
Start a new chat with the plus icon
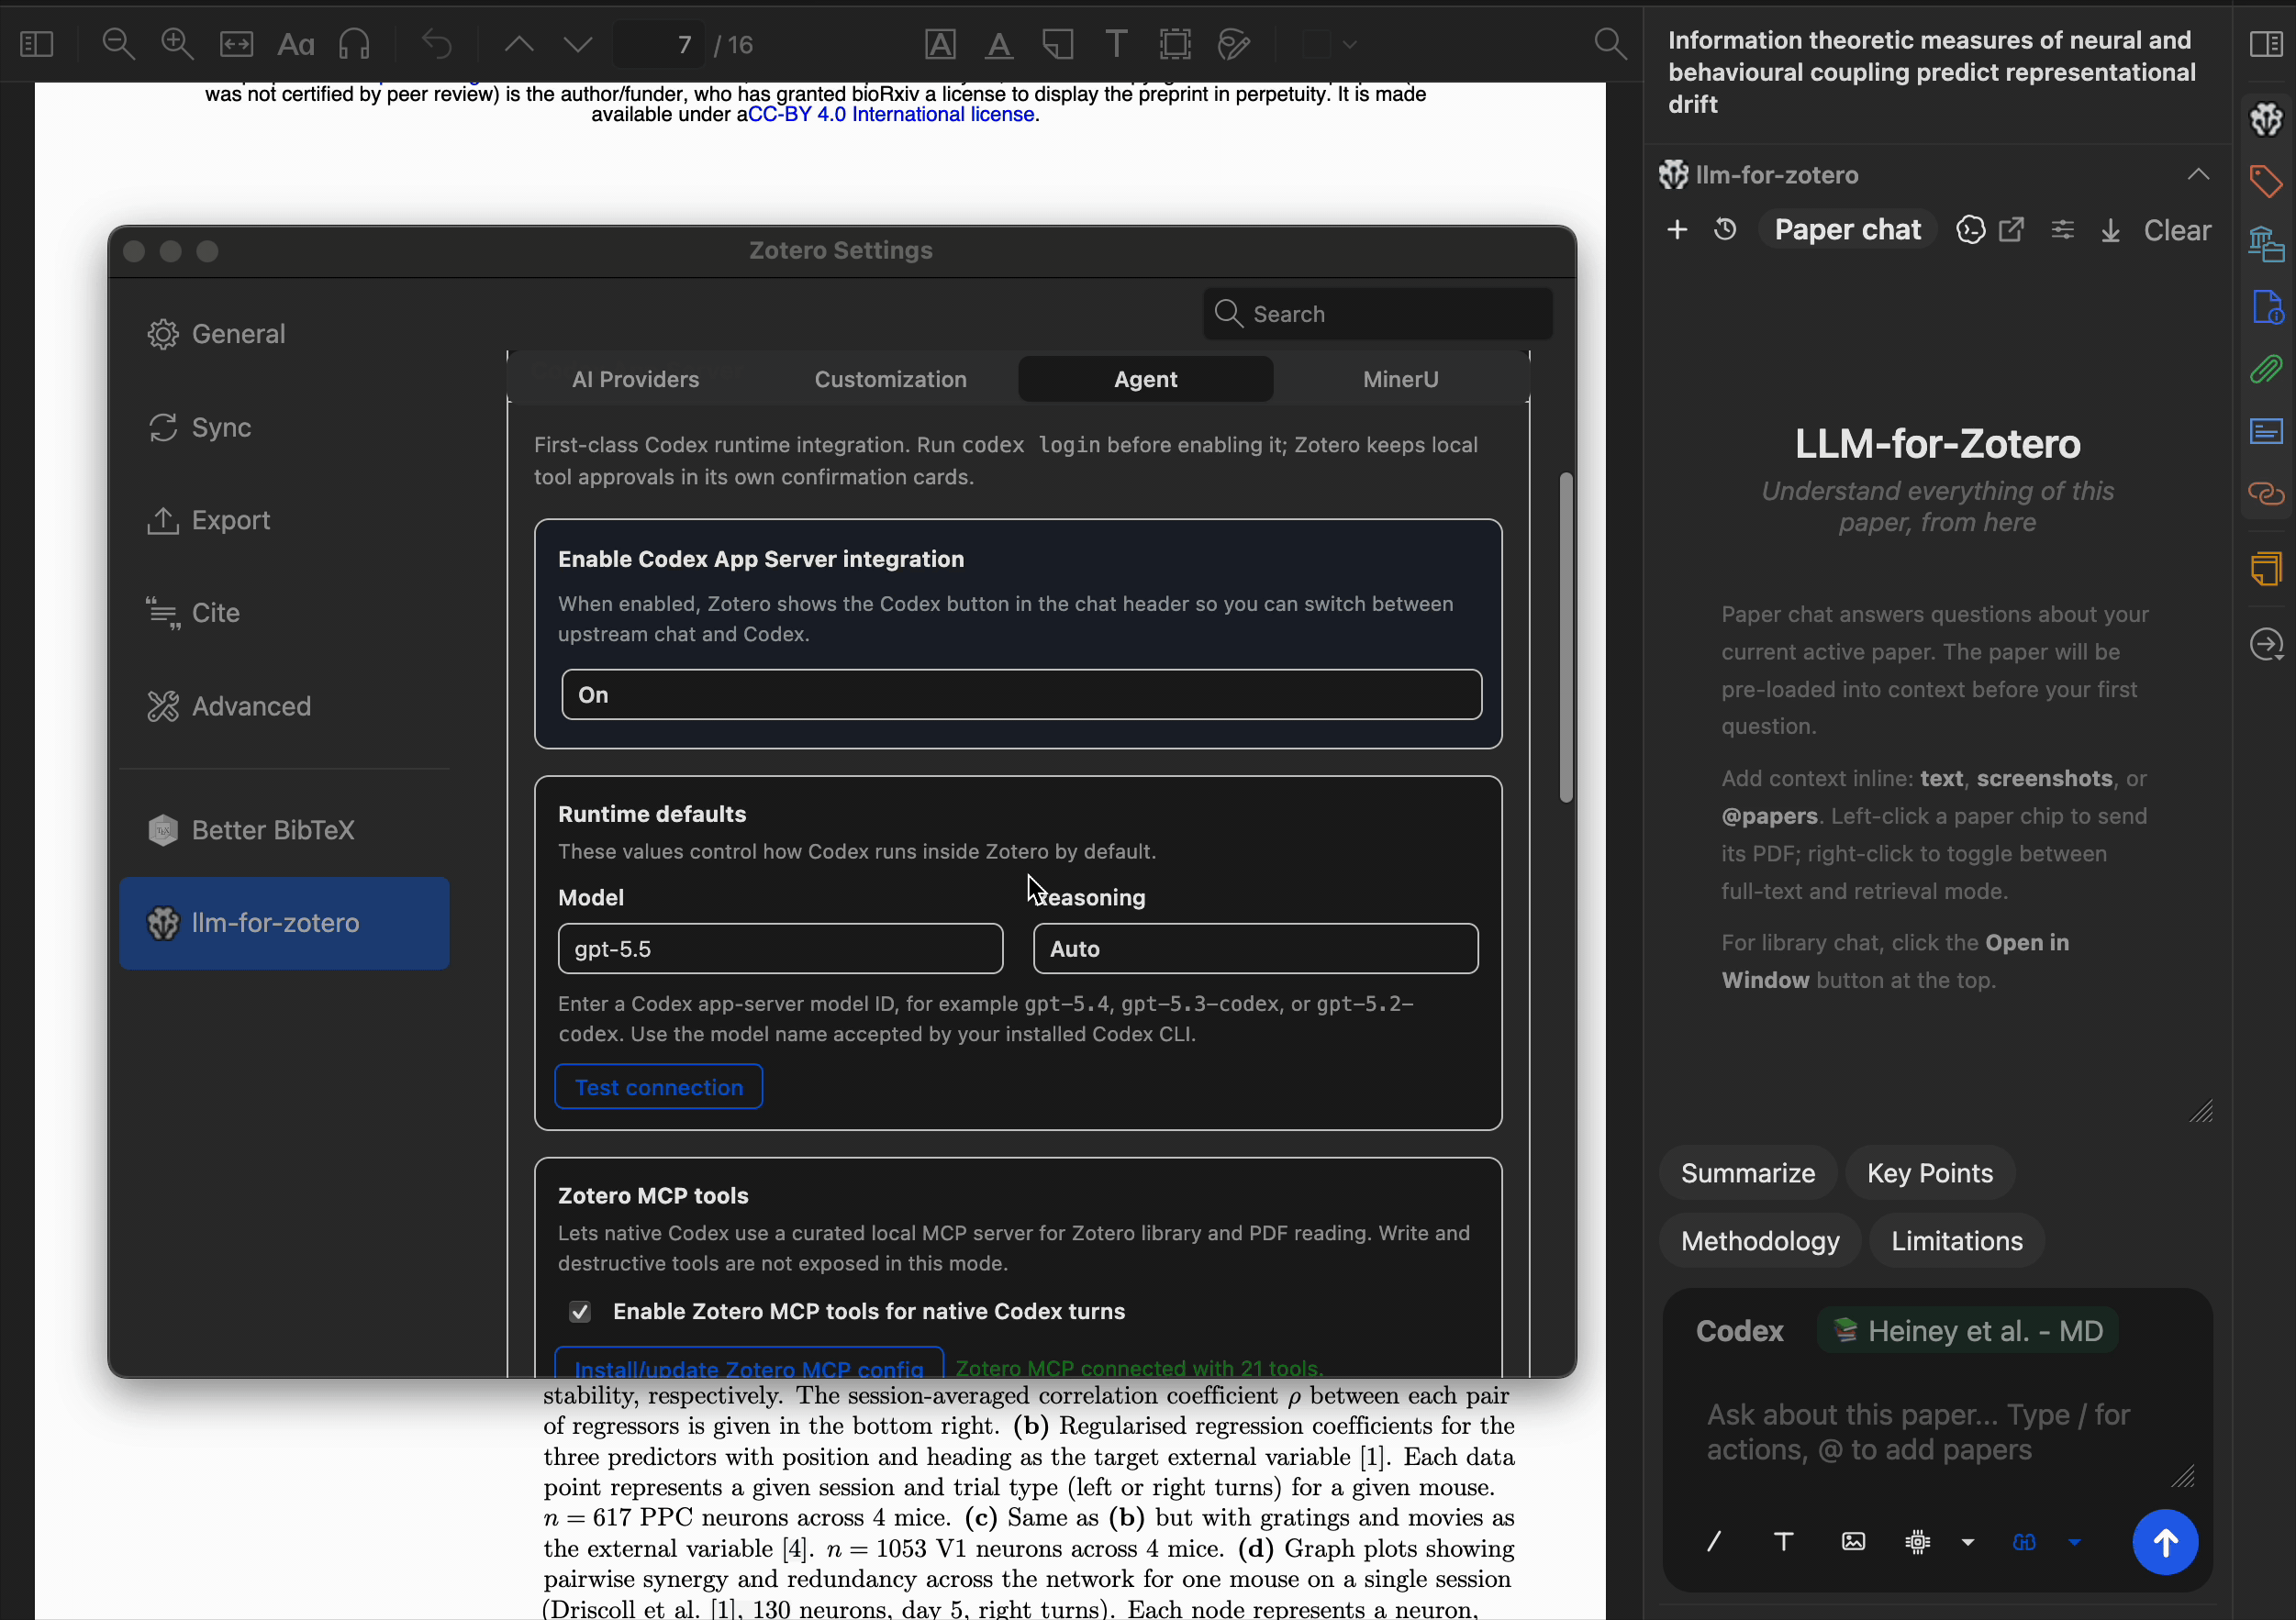click(x=1677, y=230)
